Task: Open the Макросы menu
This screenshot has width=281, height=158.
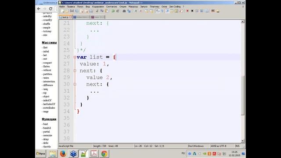Action: point(133,7)
